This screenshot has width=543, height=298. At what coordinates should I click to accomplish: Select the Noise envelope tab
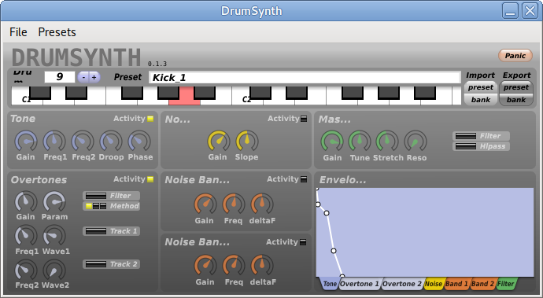tap(434, 284)
